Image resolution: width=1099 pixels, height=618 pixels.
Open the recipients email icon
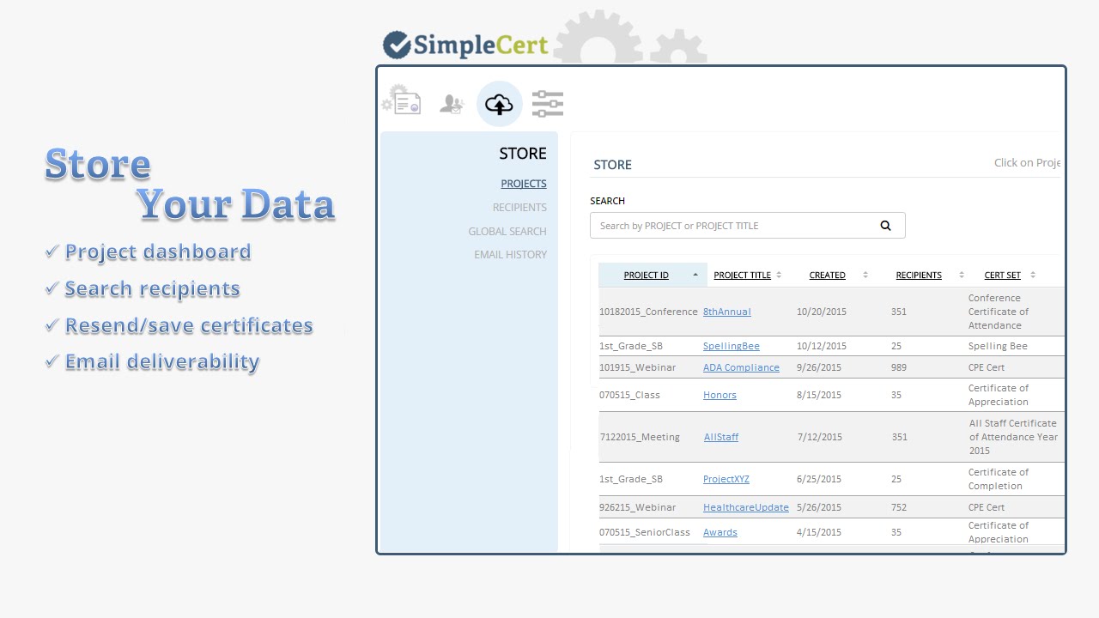pyautogui.click(x=452, y=104)
